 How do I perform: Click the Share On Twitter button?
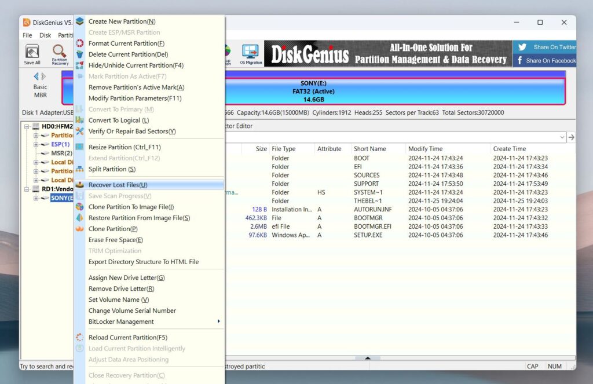point(545,48)
